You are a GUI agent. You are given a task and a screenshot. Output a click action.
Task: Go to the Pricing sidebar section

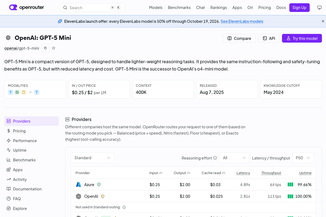tap(32, 131)
